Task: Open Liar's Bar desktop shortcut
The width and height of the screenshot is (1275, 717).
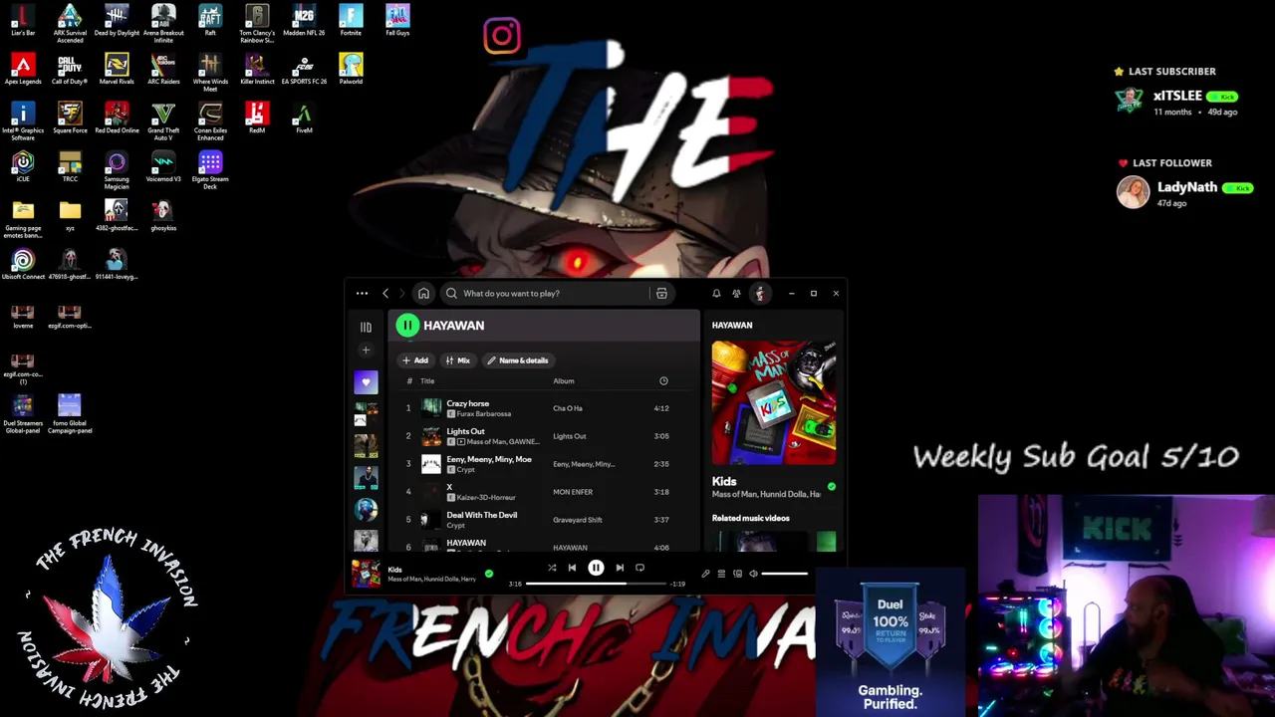Action: (23, 20)
